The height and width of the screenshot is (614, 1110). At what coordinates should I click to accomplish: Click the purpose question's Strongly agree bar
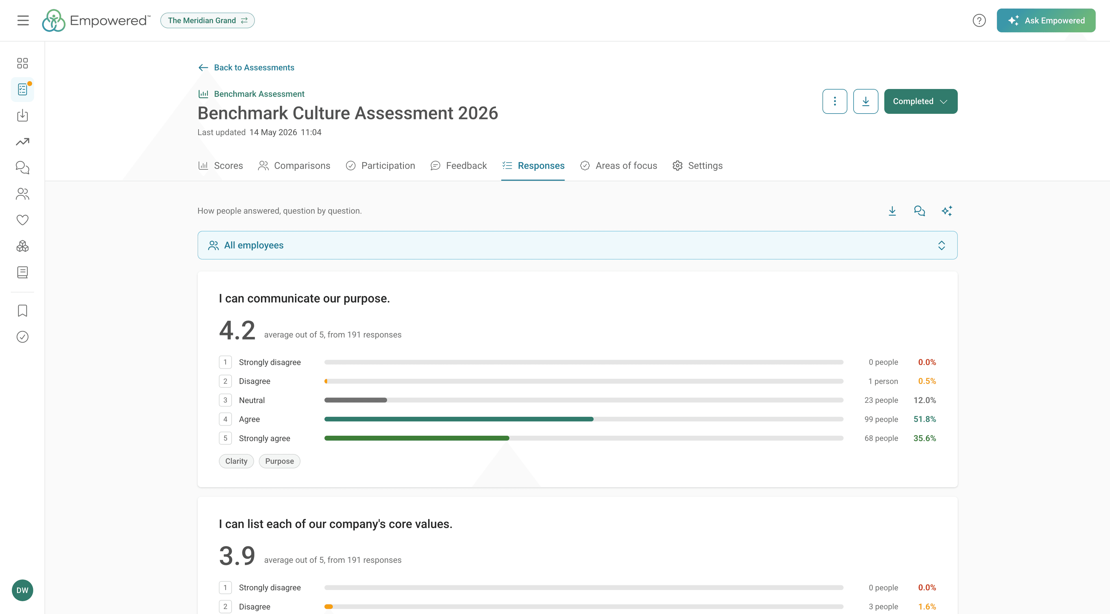tap(584, 438)
